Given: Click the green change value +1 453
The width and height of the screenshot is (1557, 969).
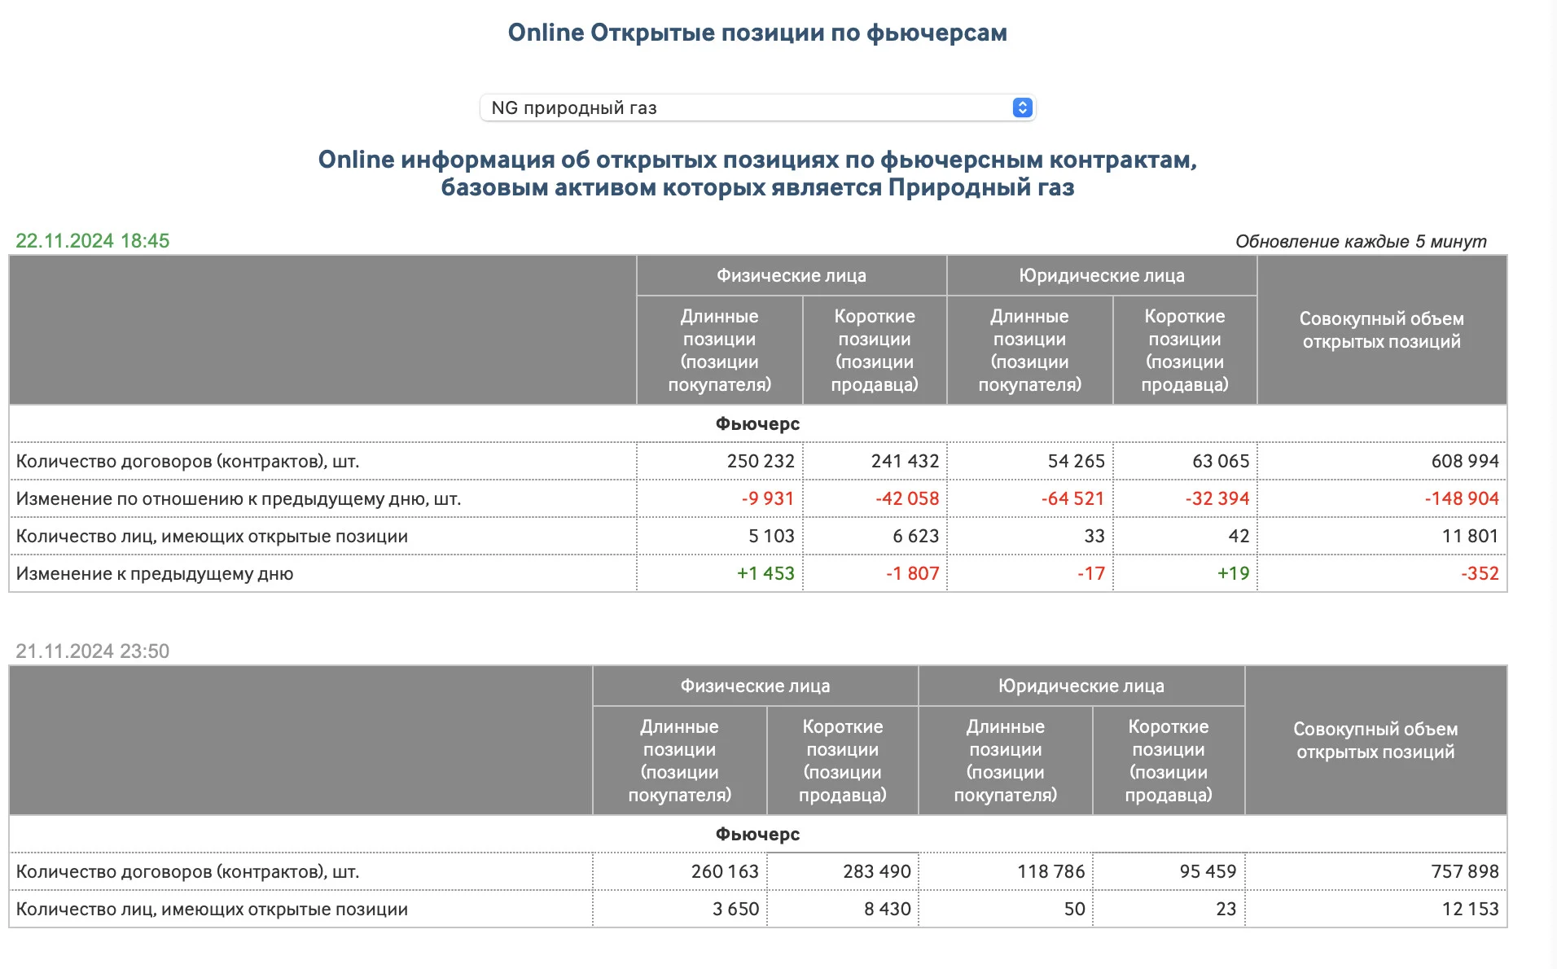Looking at the screenshot, I should click(765, 573).
